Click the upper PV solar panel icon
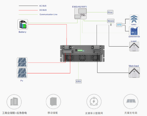 (22, 62)
